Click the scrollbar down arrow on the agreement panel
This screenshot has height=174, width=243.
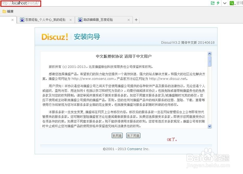pyautogui.click(x=209, y=126)
